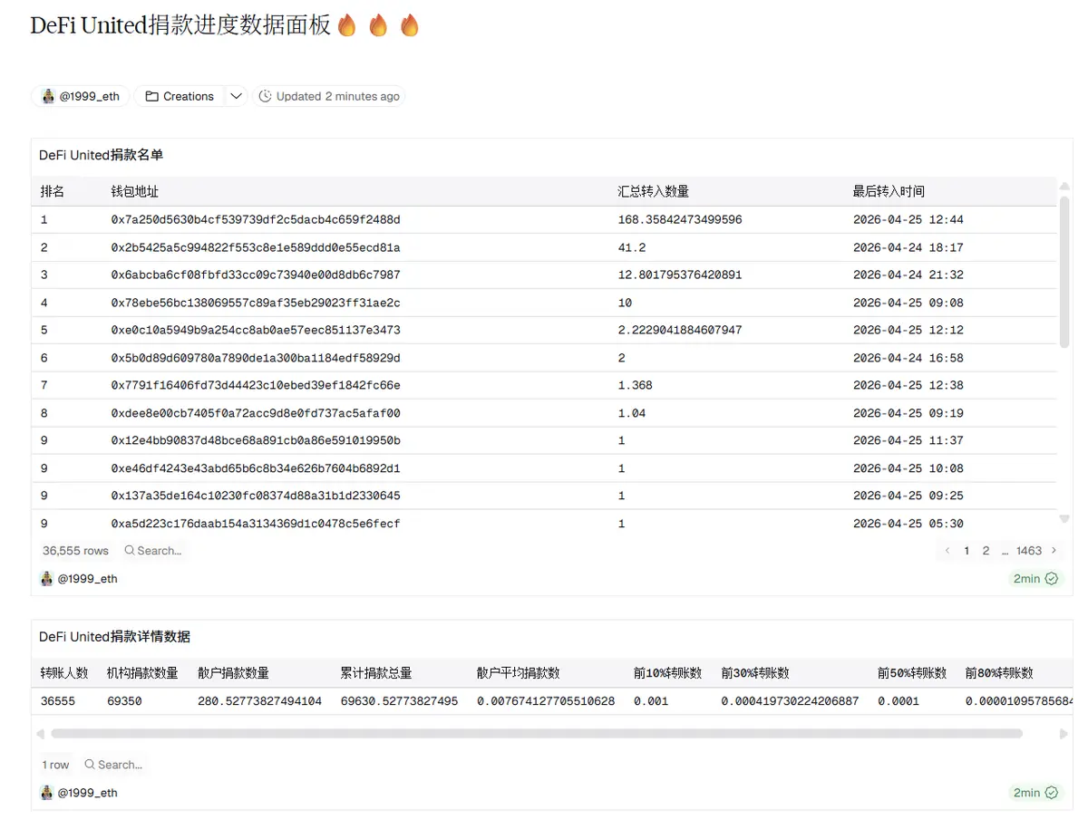Screen dimensions: 1088x829
Task: Click the DeFi United捐款名单 panel title
Action: pos(102,155)
